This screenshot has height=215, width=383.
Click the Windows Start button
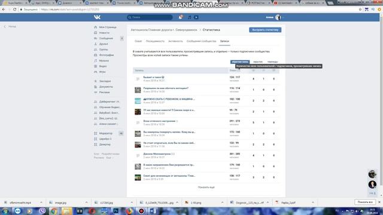(5, 211)
